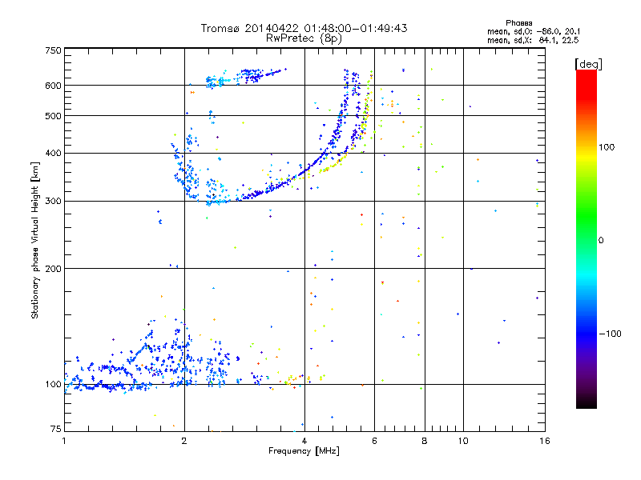Click the y-axis tick label '200'

click(x=53, y=269)
